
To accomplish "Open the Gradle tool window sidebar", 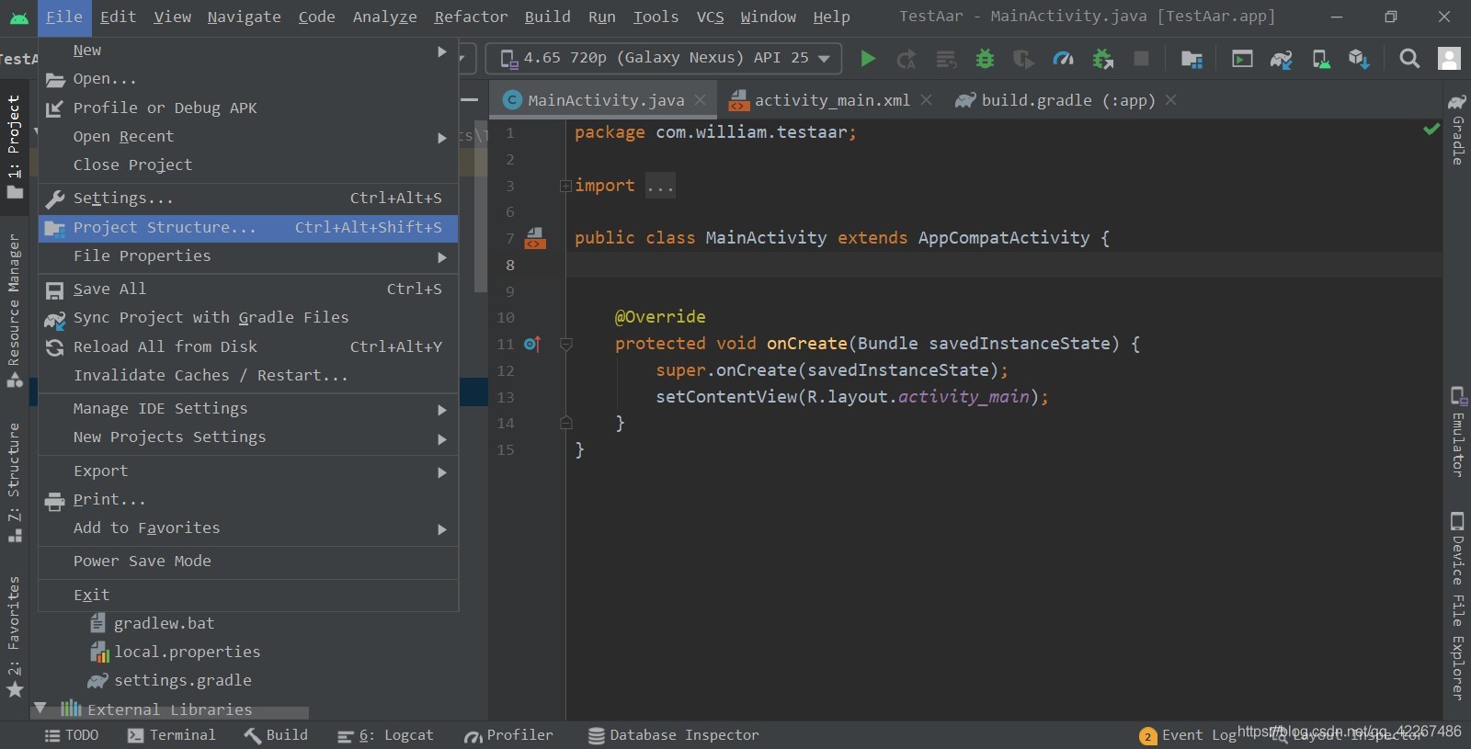I will (x=1457, y=129).
